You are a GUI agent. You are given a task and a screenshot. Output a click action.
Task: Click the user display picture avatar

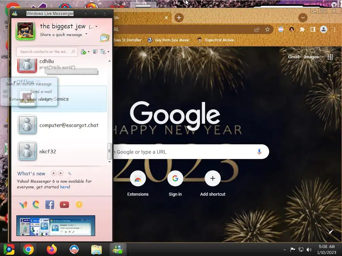click(x=25, y=30)
